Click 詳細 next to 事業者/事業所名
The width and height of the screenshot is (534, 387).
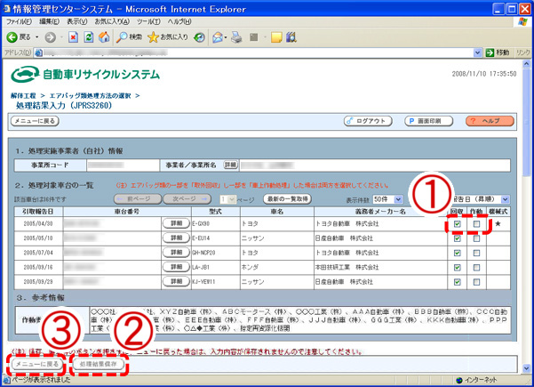pyautogui.click(x=230, y=165)
